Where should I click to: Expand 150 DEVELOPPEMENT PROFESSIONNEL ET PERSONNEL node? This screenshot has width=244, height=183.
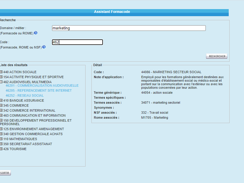pos(1,120)
